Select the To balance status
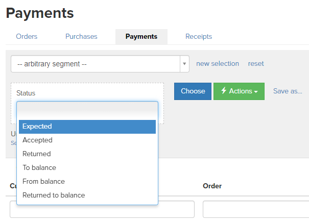Image resolution: width=309 pixels, height=222 pixels. (x=87, y=168)
